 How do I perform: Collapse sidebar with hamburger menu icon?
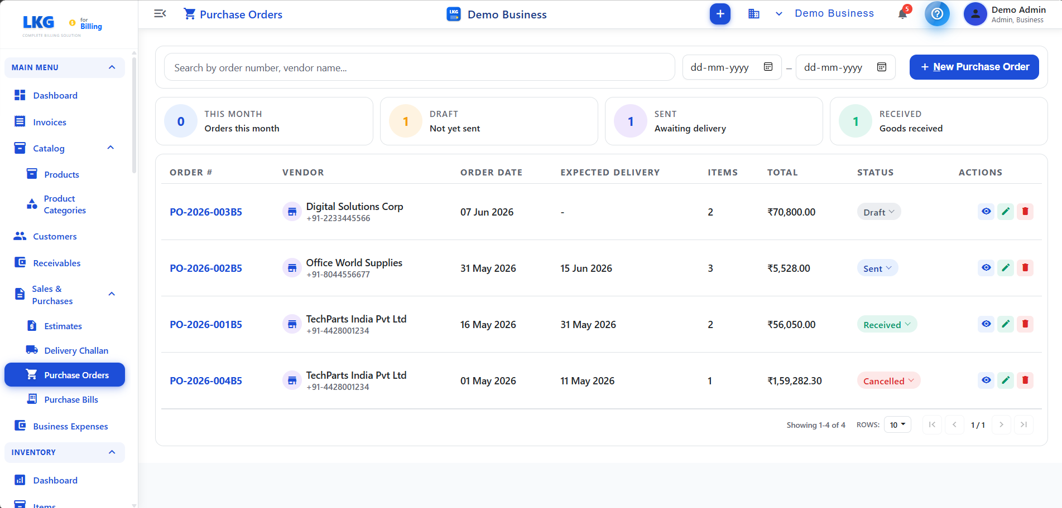(160, 14)
